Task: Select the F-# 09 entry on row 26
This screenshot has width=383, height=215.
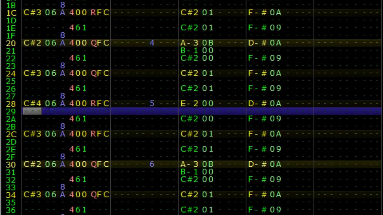Action: click(265, 88)
